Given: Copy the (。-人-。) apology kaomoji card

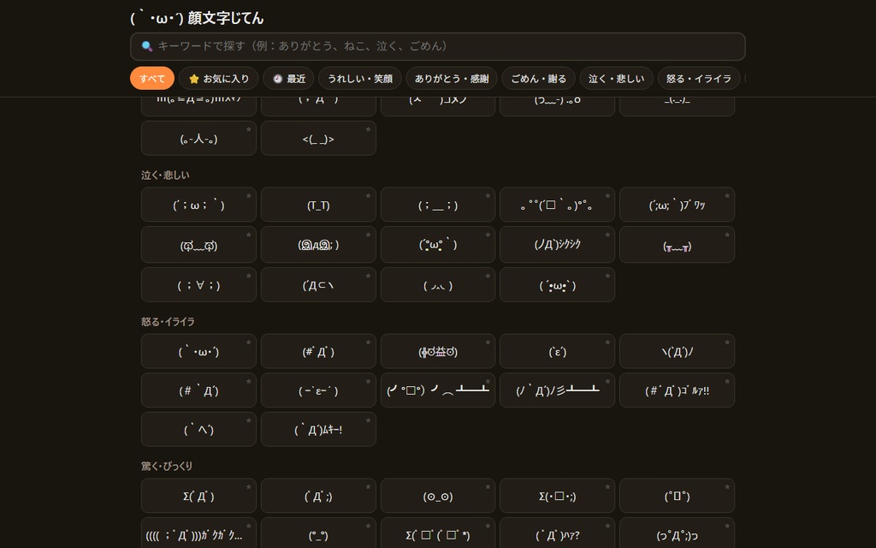Looking at the screenshot, I should click(x=198, y=138).
